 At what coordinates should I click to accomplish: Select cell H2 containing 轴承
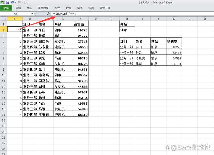(x=127, y=30)
